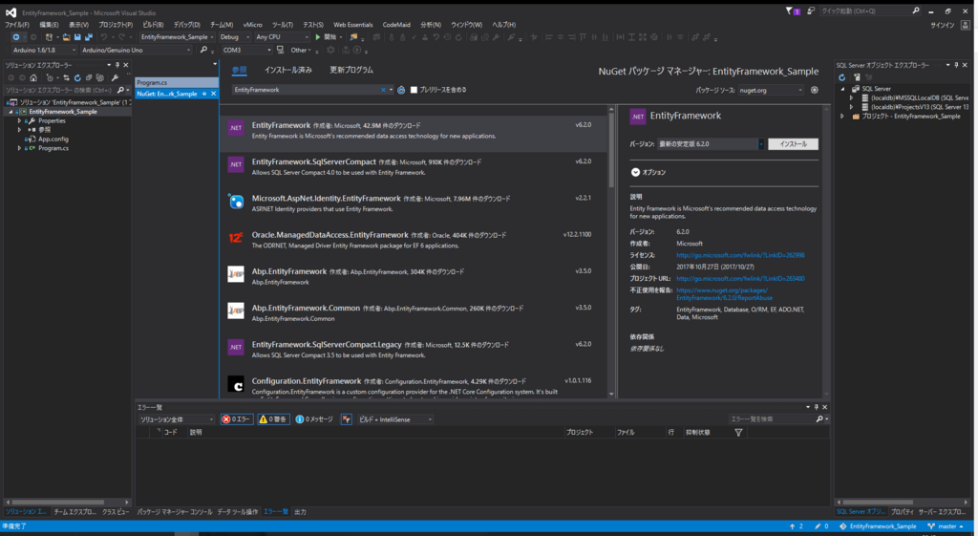978x536 pixels.
Task: Open the nuget.org package source dropdown
Action: point(771,90)
